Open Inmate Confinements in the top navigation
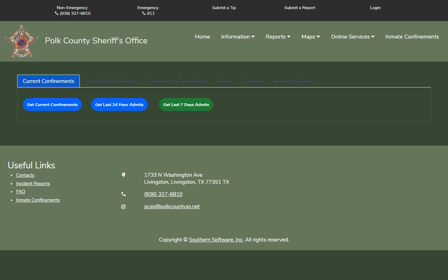448x280 pixels. tap(412, 37)
